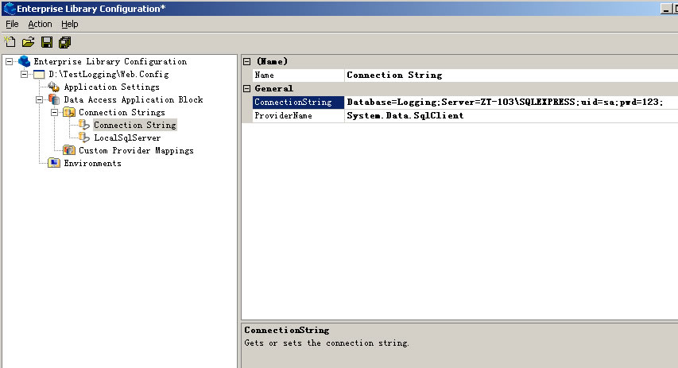Edit the System.Data.SqlClient provider value
Viewport: 678px width, 368px height.
(512, 115)
